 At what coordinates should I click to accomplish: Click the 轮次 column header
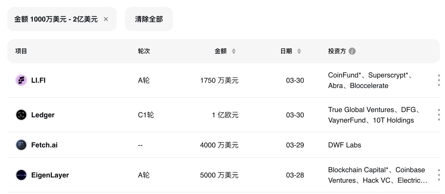click(x=144, y=51)
